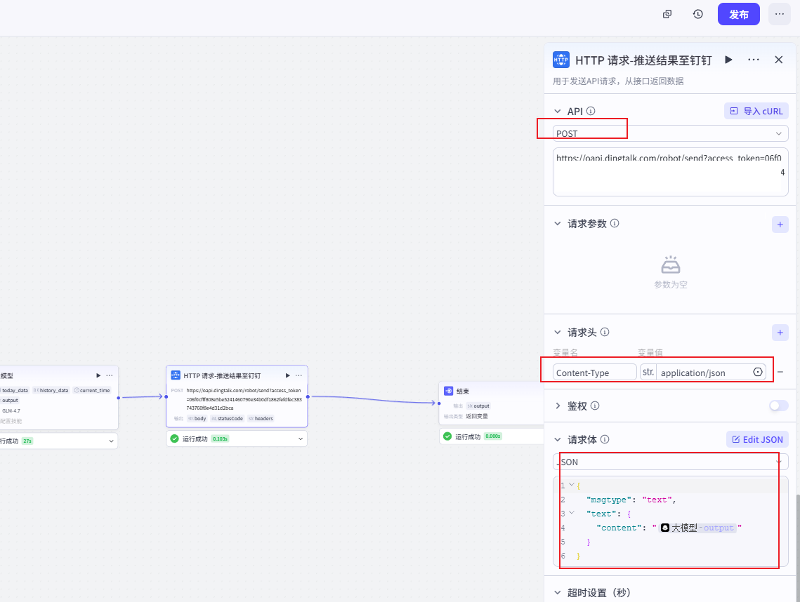Collapse the API section

tap(558, 111)
